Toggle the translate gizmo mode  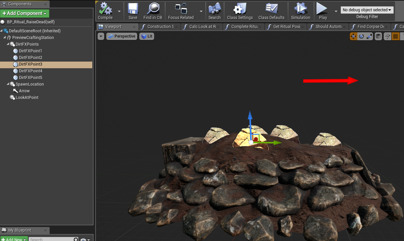coord(353,36)
